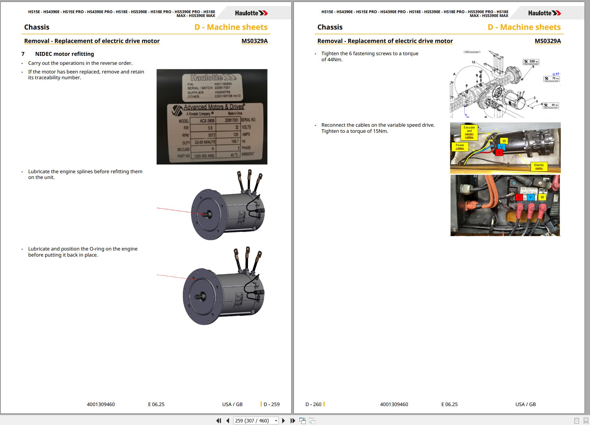Screen dimensions: 590x425
Task: Click the go to next view icon
Action: coord(312,421)
